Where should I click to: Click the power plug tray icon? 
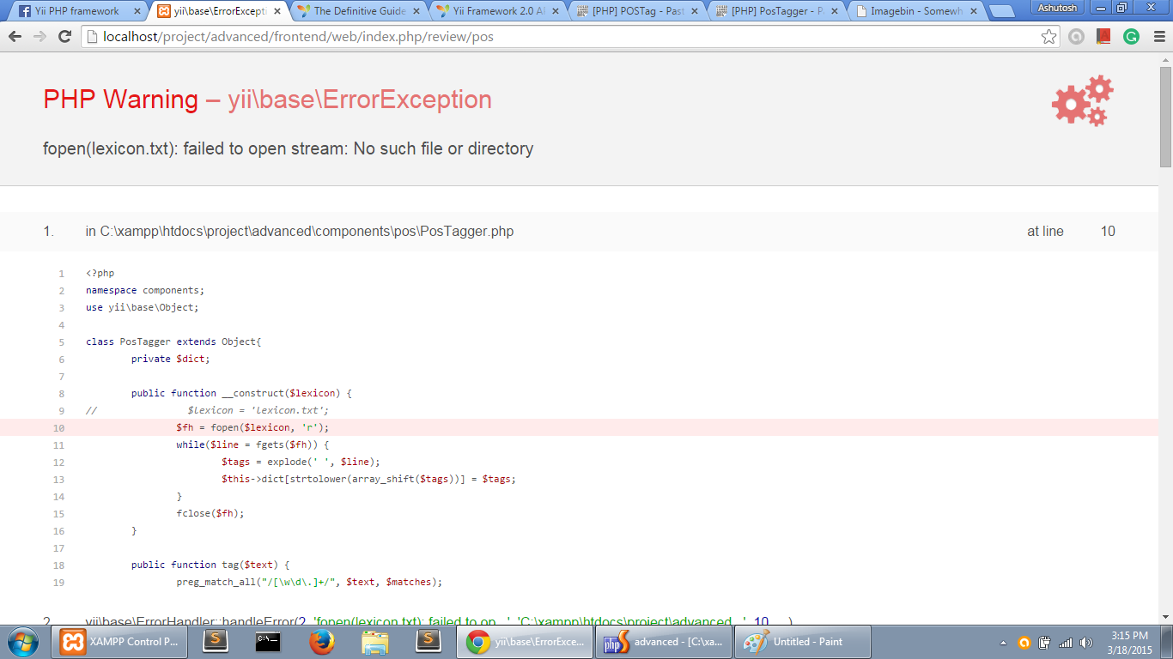tap(1045, 643)
